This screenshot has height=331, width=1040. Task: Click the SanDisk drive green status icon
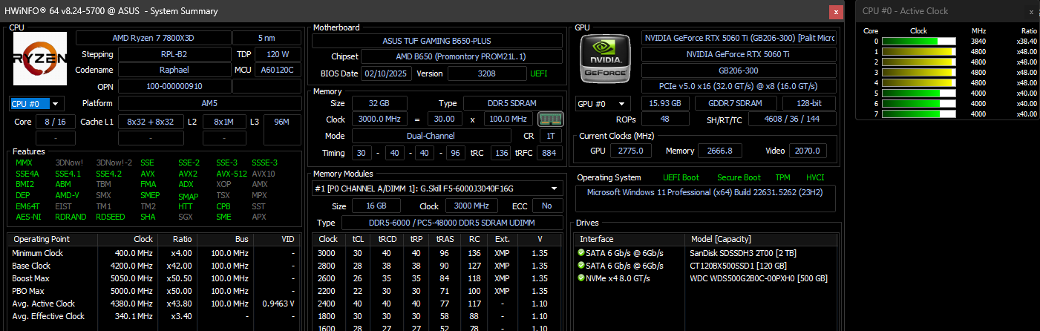coord(581,253)
